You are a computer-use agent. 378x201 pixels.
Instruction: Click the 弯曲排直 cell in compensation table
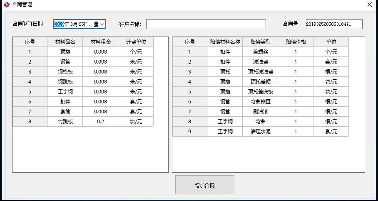coord(260,102)
